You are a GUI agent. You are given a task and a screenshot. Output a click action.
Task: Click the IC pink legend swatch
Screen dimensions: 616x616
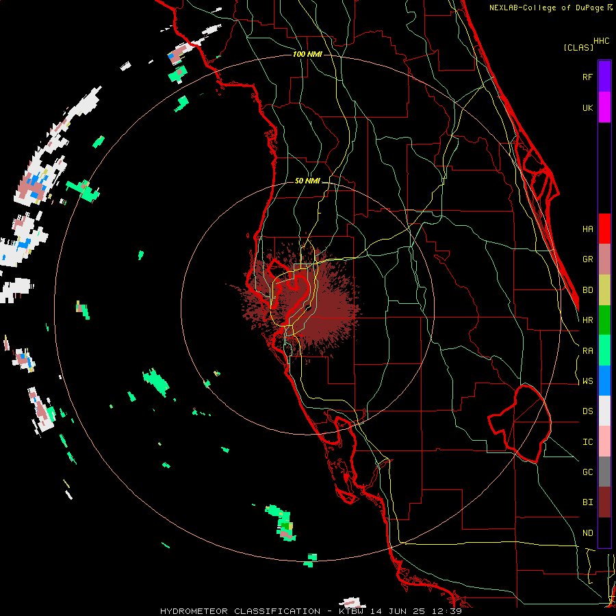coord(604,441)
